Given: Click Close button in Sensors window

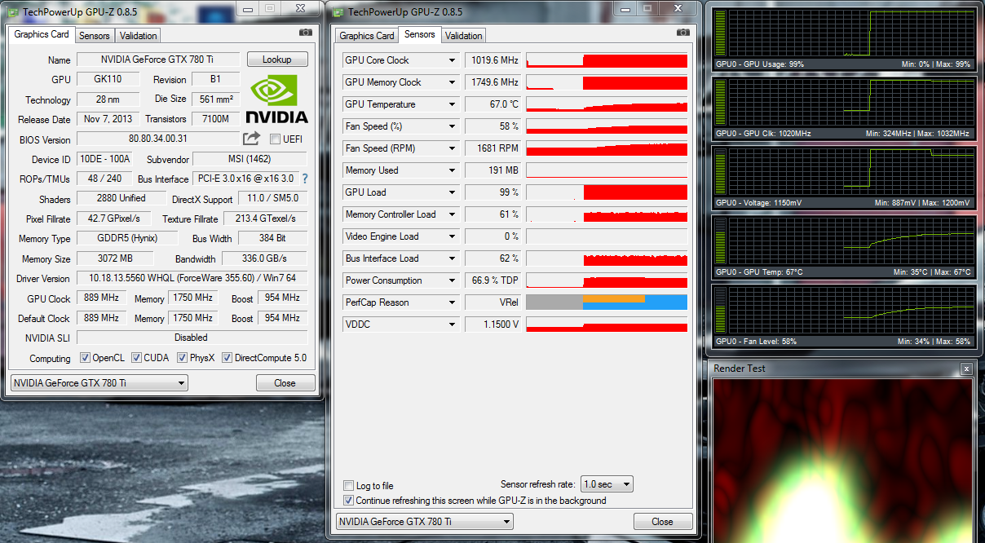Looking at the screenshot, I should tap(663, 522).
